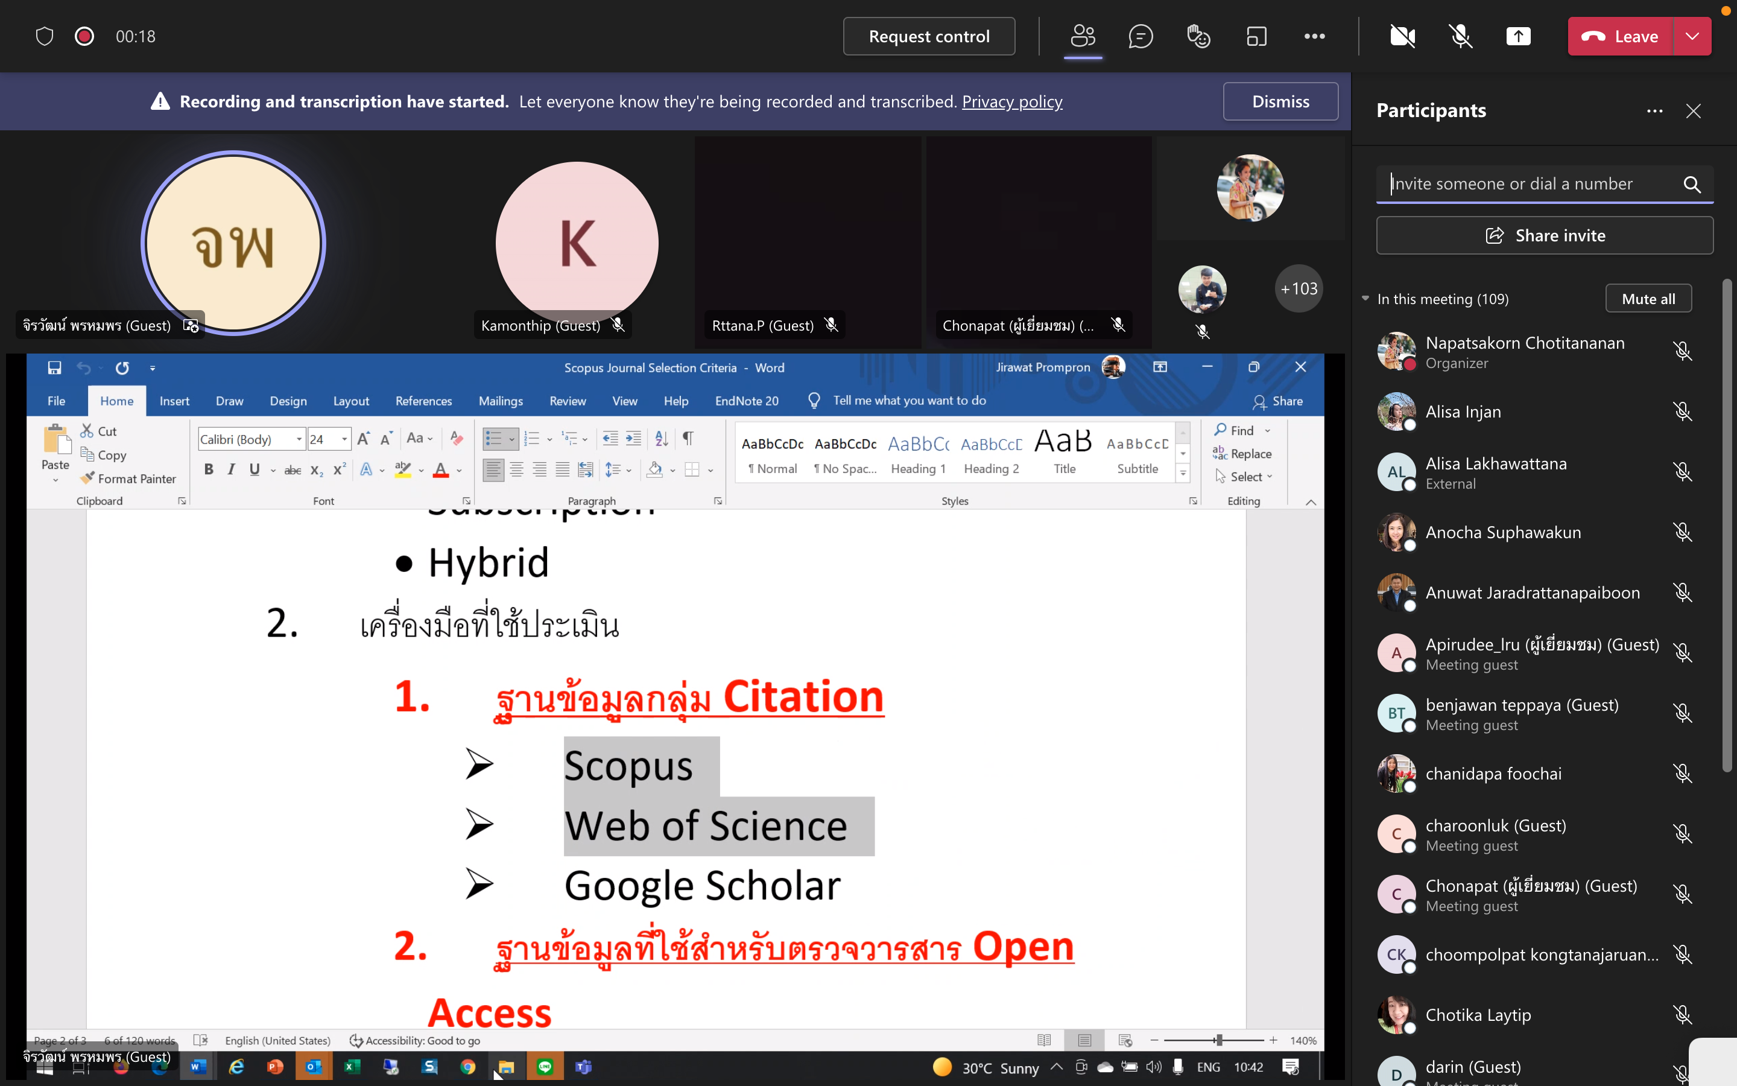Click the Sort icon in Paragraph group

tap(662, 438)
